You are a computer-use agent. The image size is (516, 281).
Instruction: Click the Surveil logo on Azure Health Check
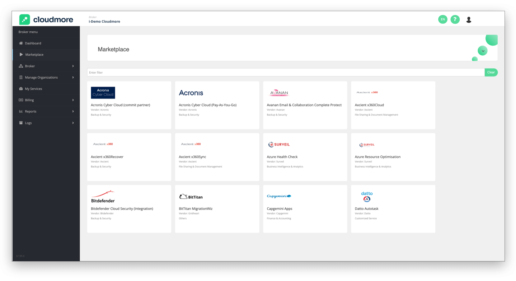pyautogui.click(x=279, y=145)
